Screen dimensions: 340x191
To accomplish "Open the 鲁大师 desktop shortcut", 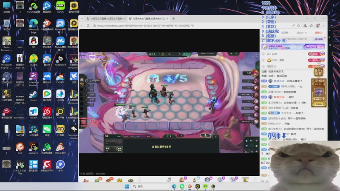I will pos(47,60).
